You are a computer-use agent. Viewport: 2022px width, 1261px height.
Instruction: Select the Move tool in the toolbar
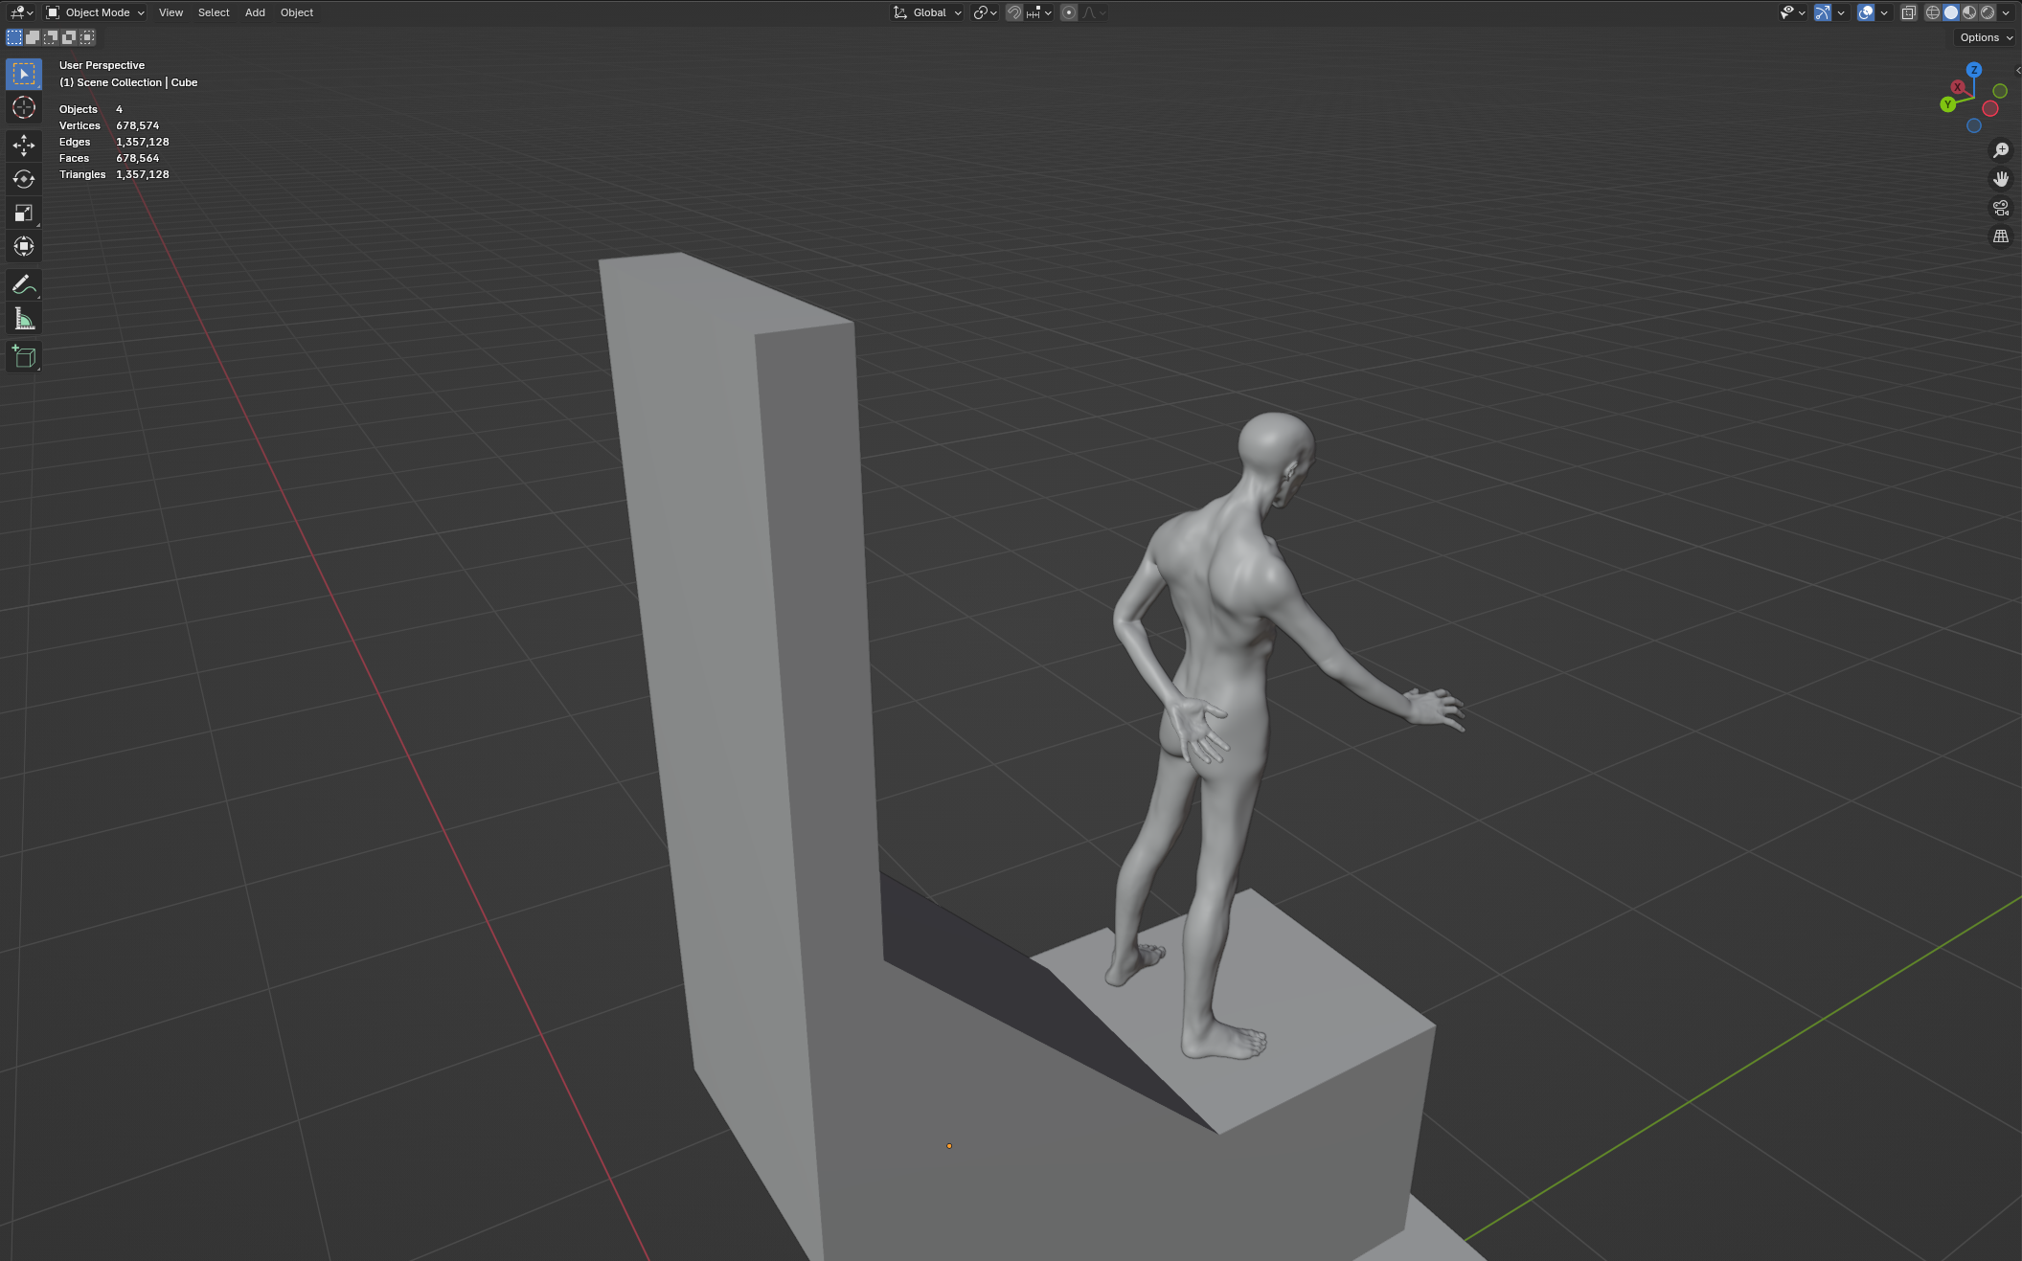[x=23, y=144]
